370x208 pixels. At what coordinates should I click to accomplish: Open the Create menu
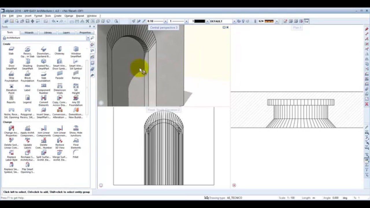point(58,16)
